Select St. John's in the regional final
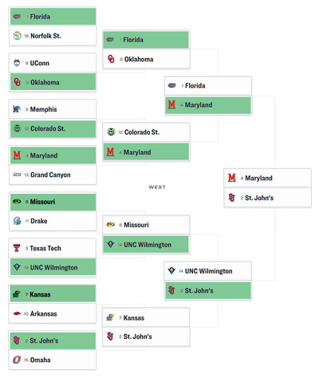Image resolution: width=319 pixels, height=378 pixels. [267, 198]
